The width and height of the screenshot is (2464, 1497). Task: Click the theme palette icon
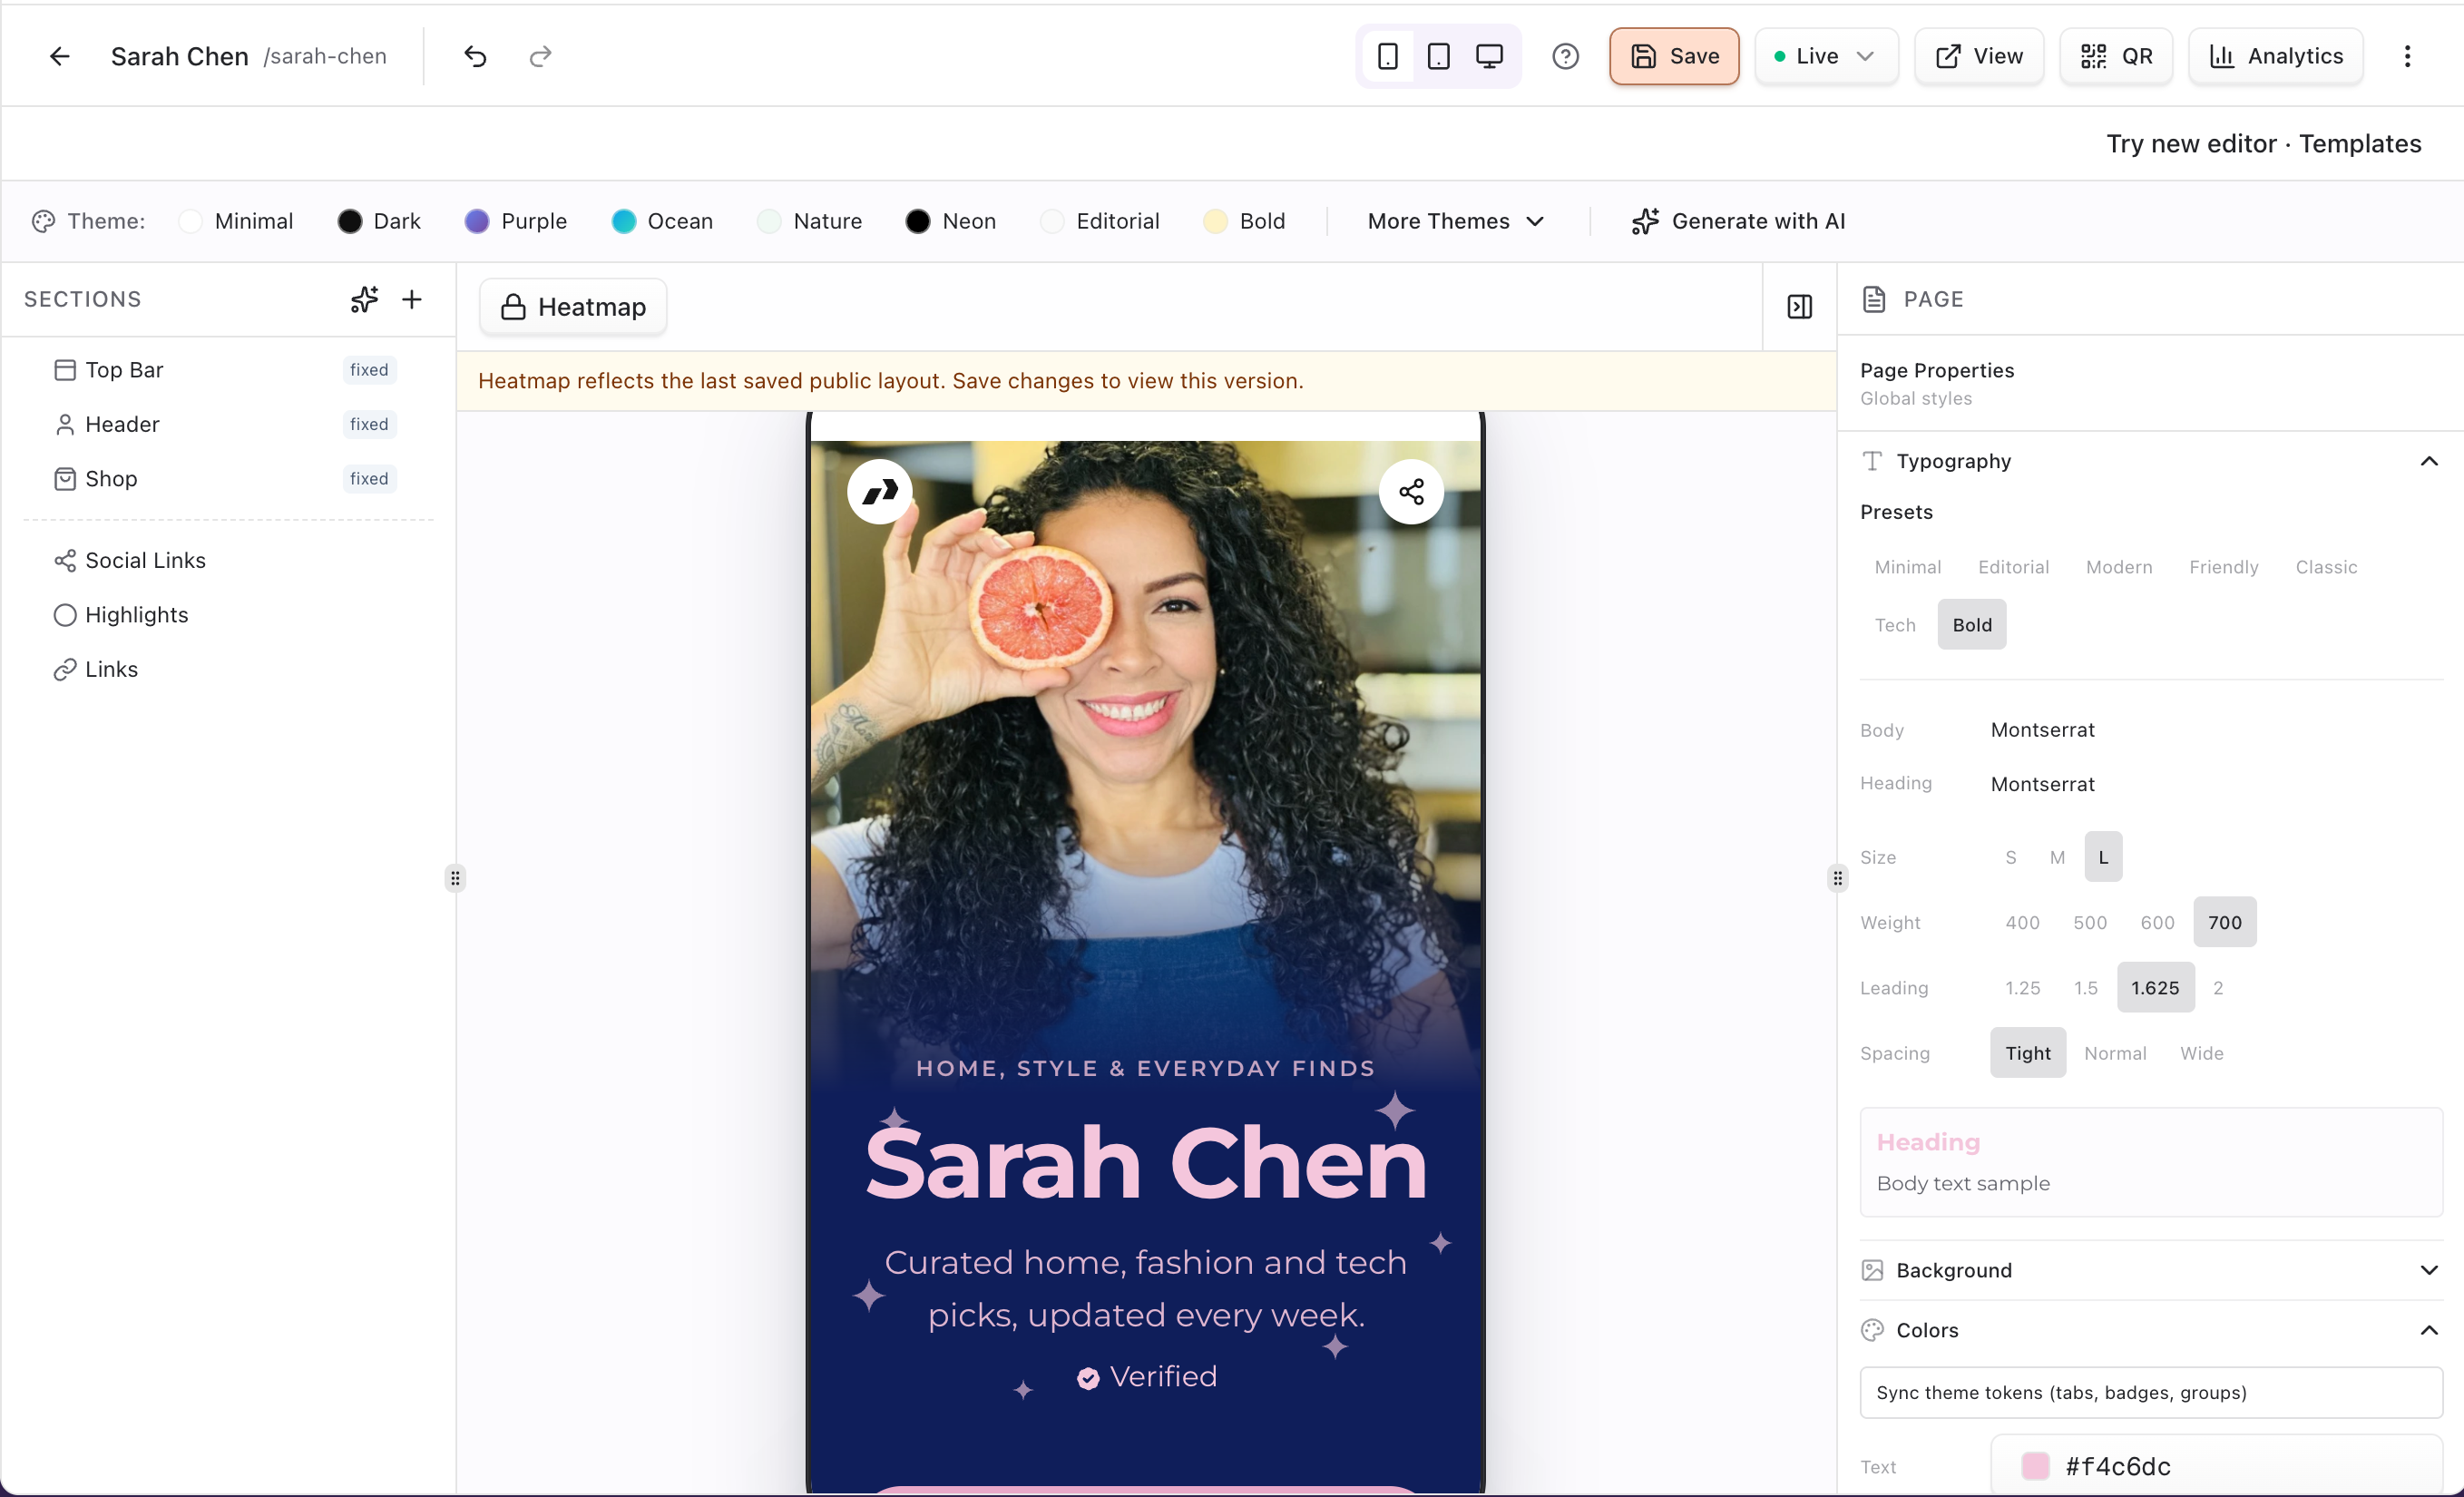click(x=42, y=221)
